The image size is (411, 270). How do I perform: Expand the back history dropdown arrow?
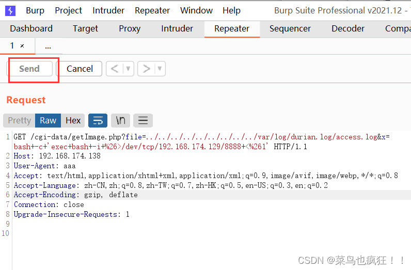(128, 69)
